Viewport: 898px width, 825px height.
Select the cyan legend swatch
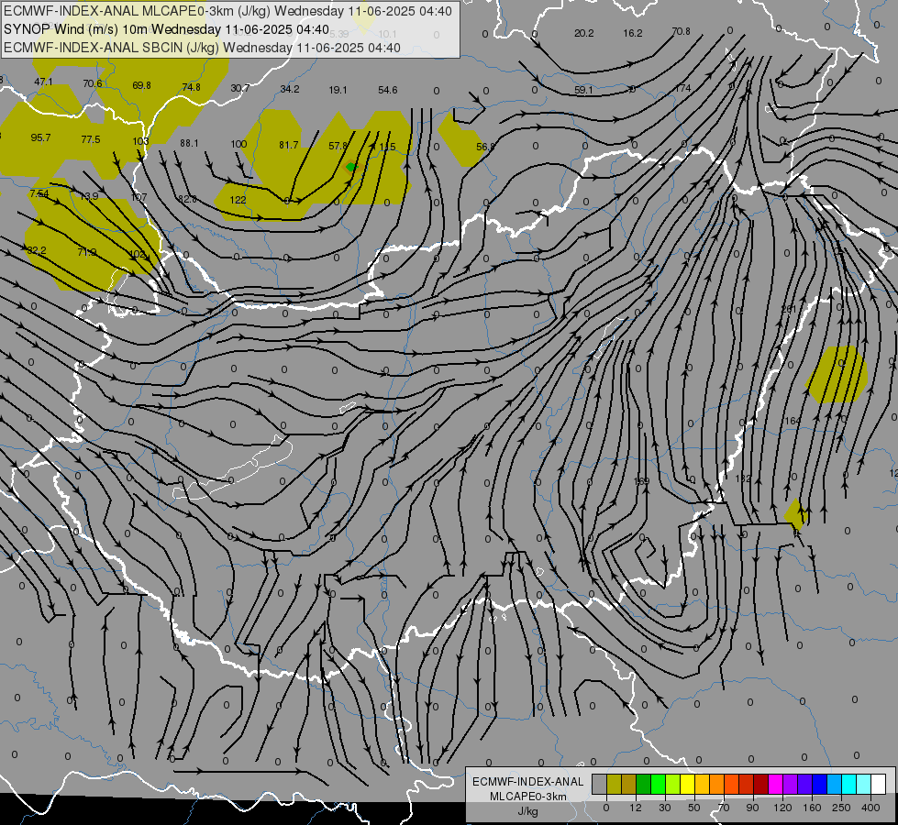click(848, 784)
